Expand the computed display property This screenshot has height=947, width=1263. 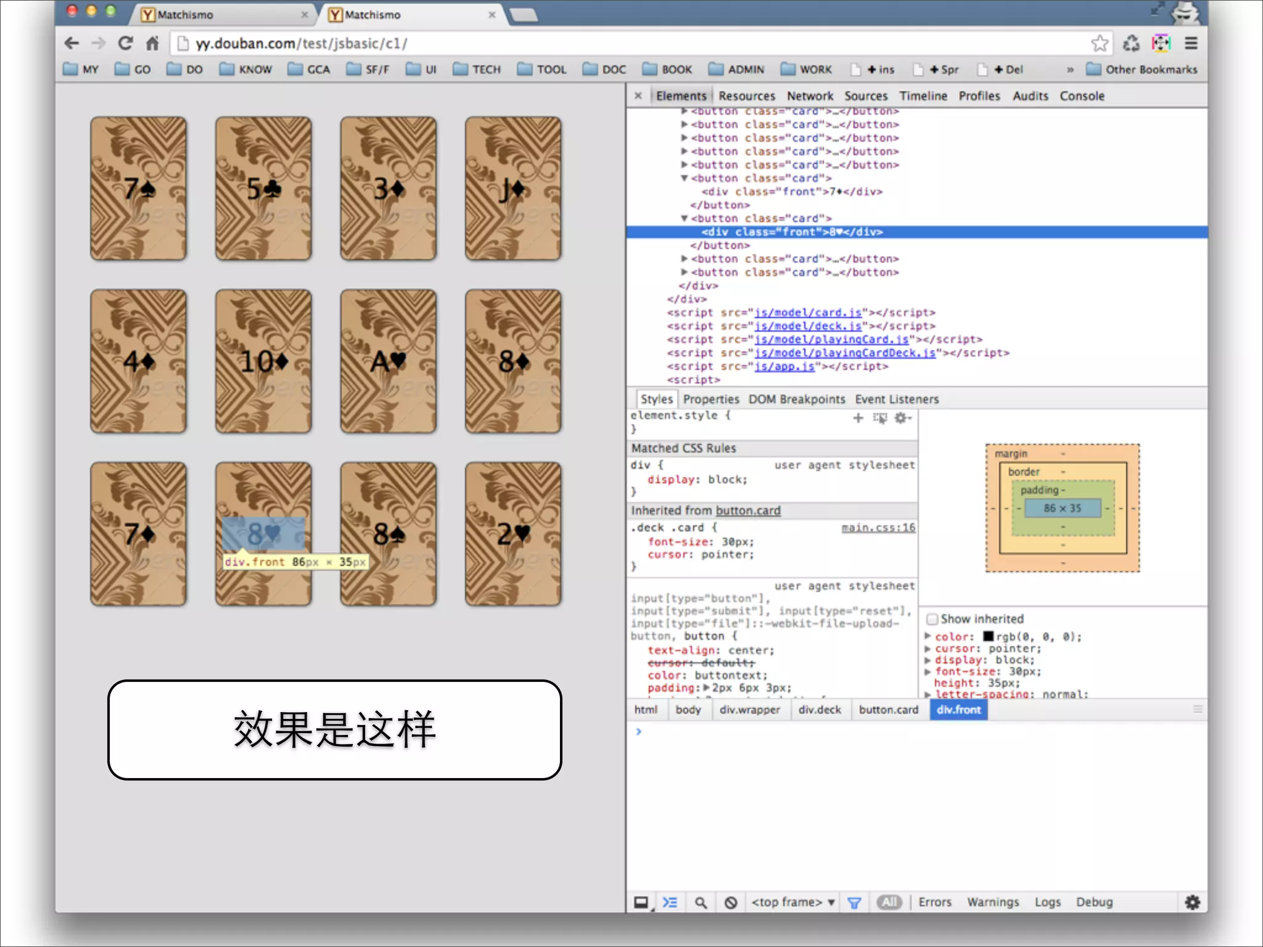click(x=928, y=660)
